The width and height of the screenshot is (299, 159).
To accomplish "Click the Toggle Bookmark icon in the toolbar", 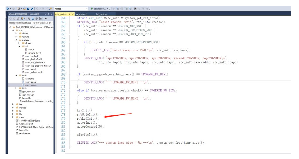I will tap(135, 9).
